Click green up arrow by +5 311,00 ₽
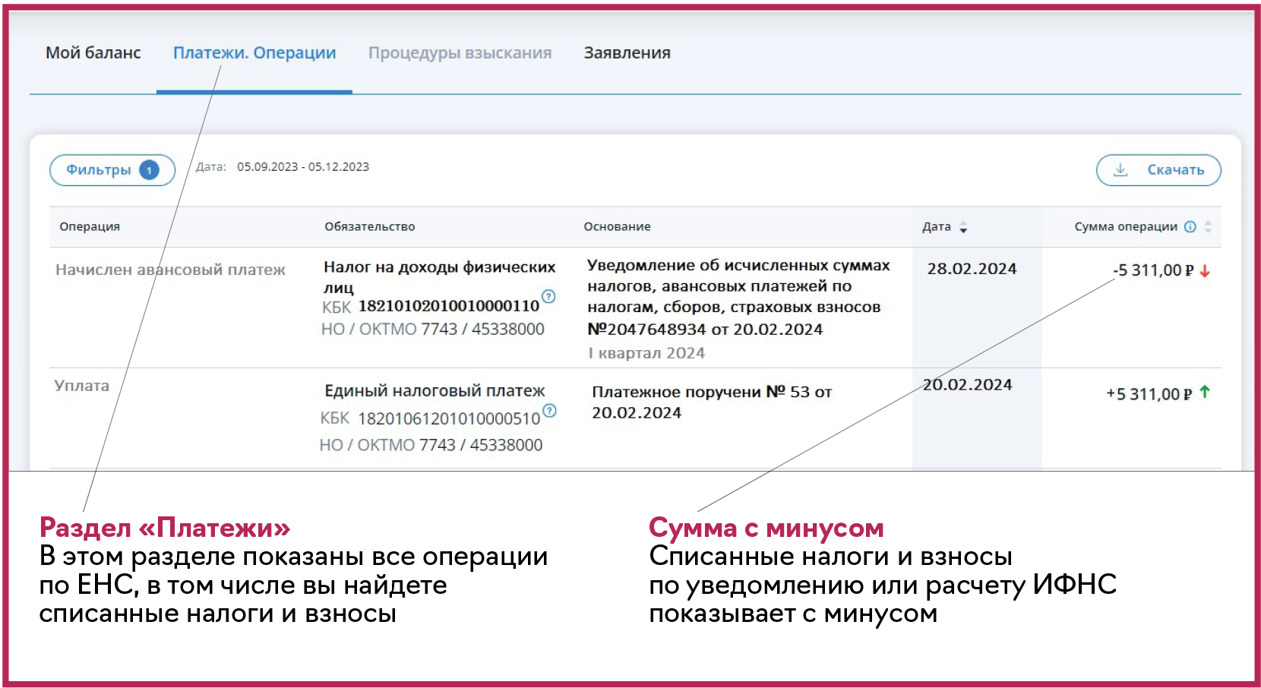 click(x=1205, y=392)
